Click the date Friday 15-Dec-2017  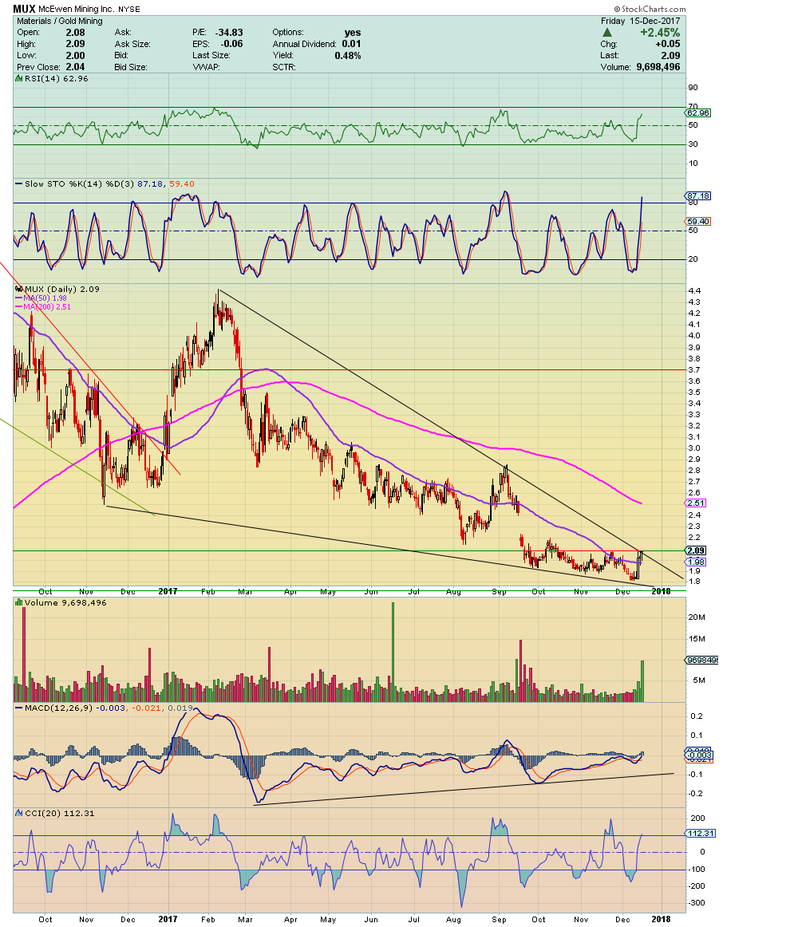(x=641, y=21)
